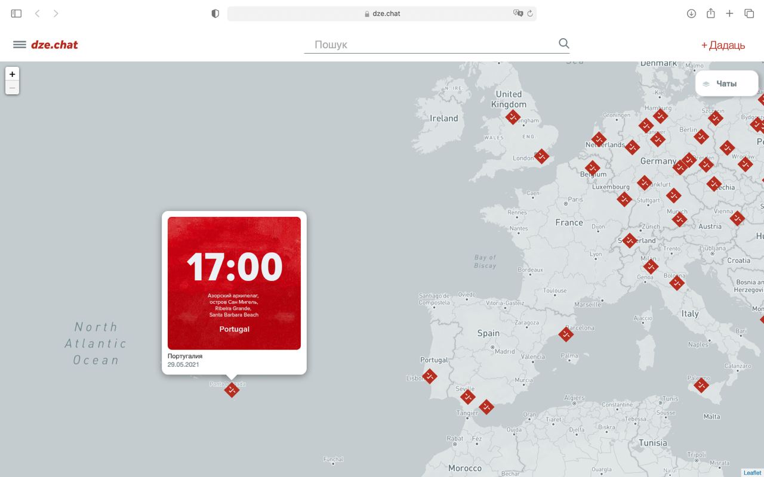The height and width of the screenshot is (477, 764).
Task: Click the London map marker
Action: pyautogui.click(x=541, y=156)
